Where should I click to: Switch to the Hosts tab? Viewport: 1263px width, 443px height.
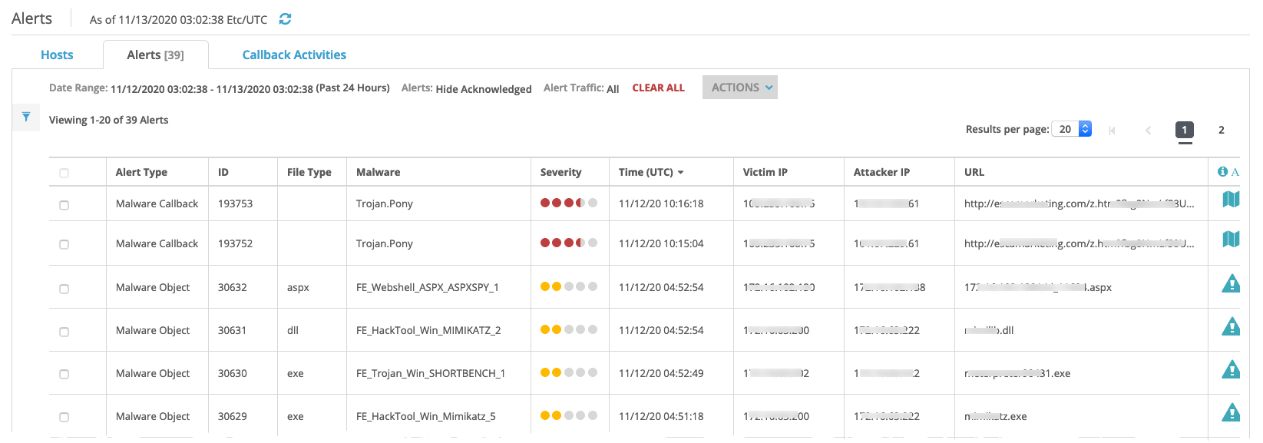click(57, 55)
